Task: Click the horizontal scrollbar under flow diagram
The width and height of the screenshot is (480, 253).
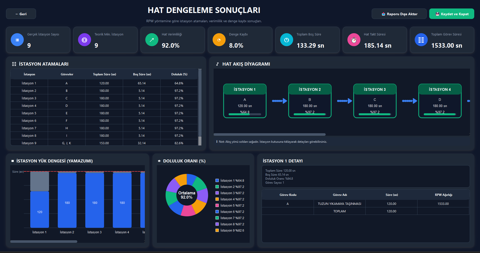Action: 270,134
